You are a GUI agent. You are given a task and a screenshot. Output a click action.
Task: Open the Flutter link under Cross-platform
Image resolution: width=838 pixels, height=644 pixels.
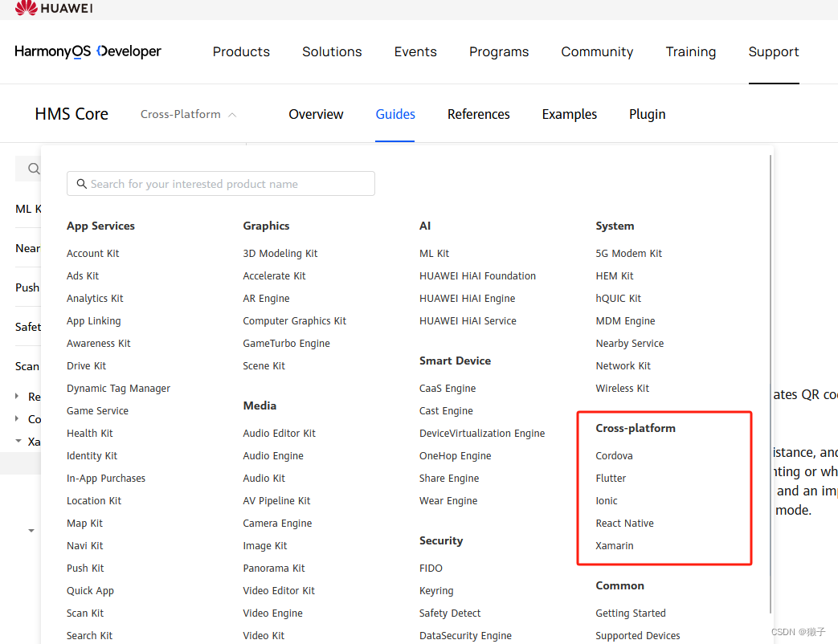point(611,478)
